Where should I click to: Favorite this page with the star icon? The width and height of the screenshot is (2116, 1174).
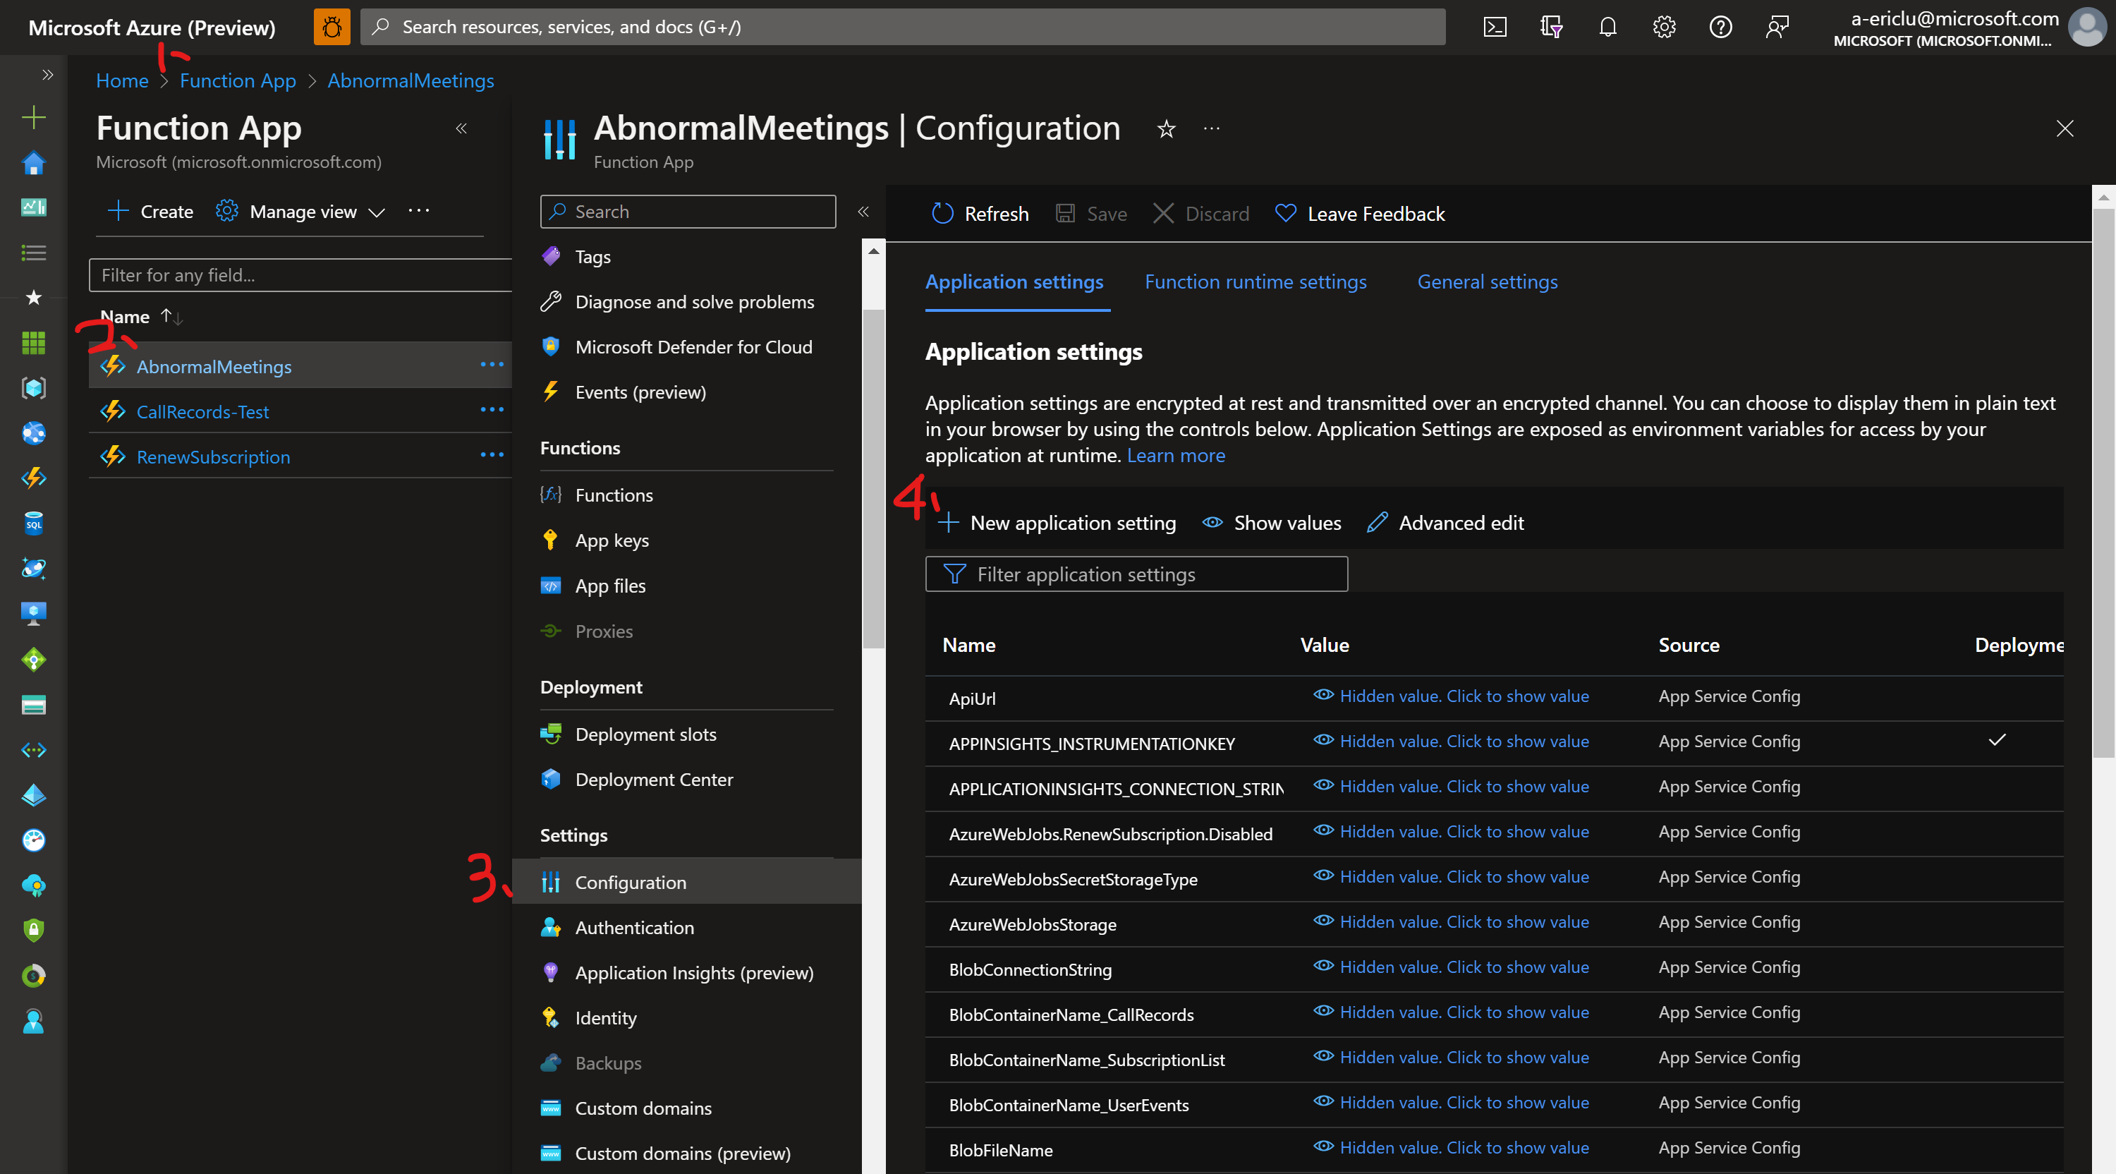tap(1166, 129)
